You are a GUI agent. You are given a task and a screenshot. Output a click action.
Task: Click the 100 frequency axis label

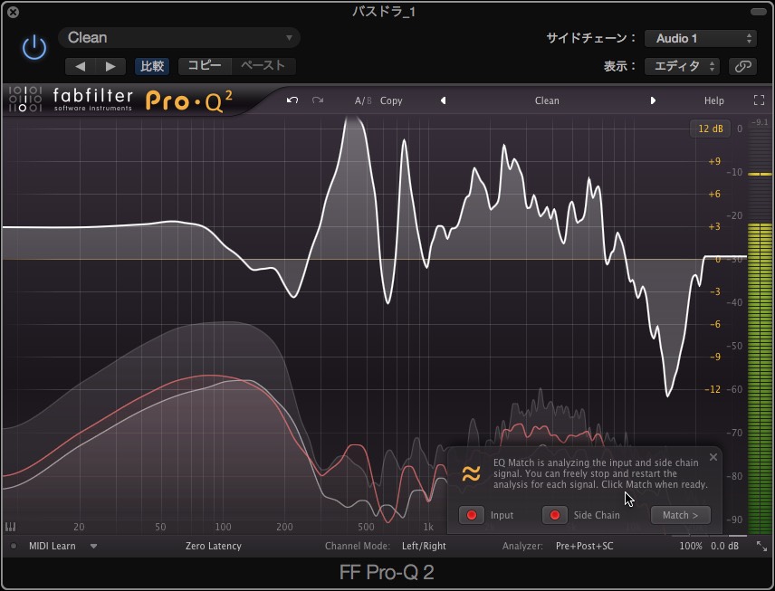(223, 527)
